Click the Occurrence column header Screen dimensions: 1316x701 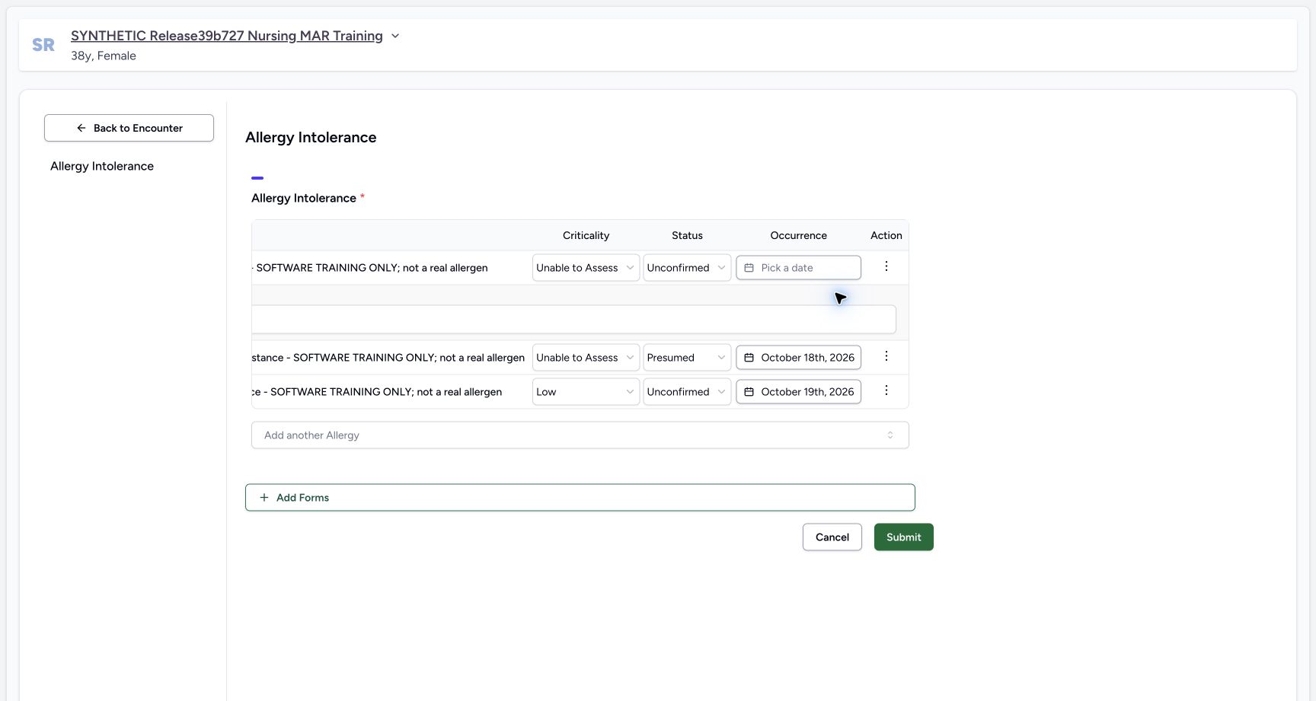pyautogui.click(x=798, y=235)
